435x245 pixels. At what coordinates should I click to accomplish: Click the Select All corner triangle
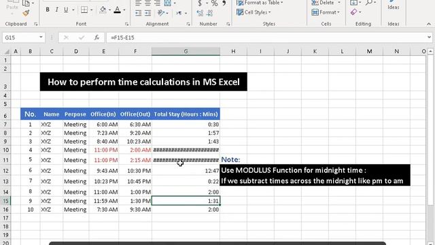[x=6, y=52]
